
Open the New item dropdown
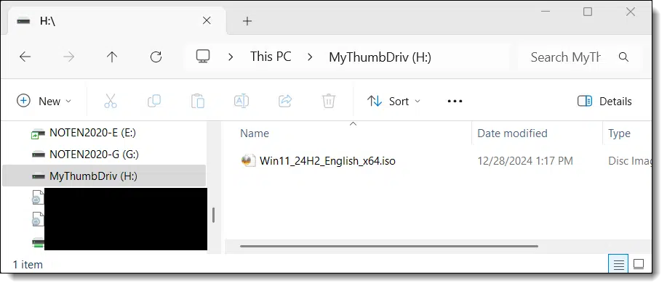coord(44,102)
